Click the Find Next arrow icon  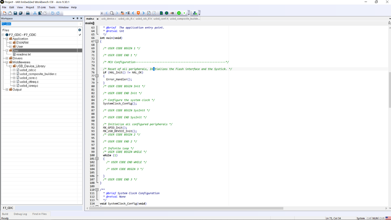point(117,13)
